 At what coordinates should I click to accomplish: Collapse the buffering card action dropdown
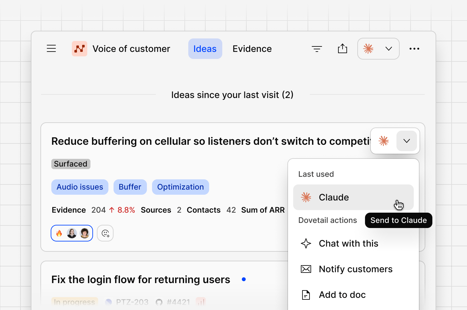click(x=407, y=141)
